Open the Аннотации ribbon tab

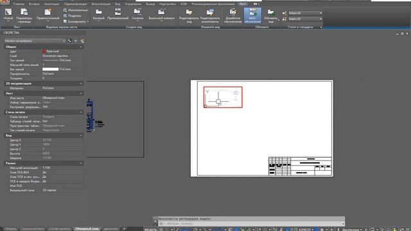pyautogui.click(x=51, y=4)
